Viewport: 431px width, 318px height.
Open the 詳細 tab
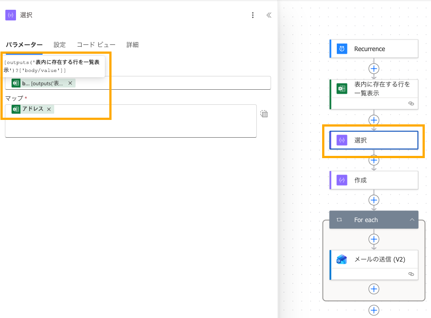click(132, 44)
